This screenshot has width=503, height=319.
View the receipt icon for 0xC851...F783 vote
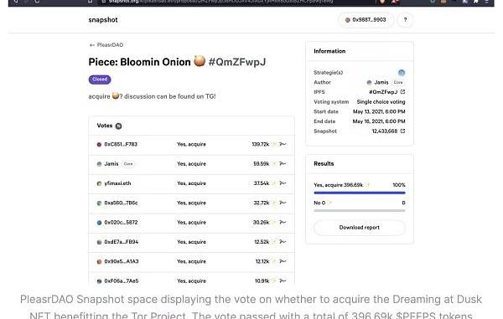(x=283, y=145)
